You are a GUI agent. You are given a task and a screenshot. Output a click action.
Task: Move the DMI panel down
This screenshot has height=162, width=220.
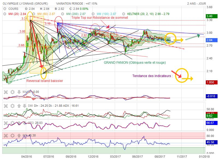tap(25, 106)
